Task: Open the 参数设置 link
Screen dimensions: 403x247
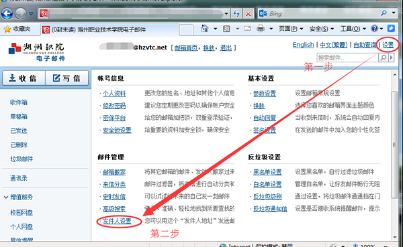Action: (x=265, y=94)
